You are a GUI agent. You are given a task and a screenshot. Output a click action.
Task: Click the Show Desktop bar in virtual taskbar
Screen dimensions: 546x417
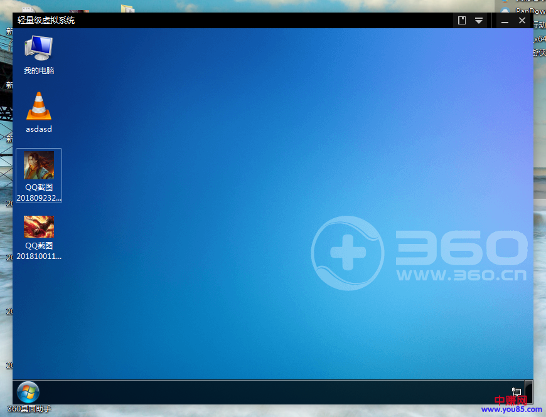(x=528, y=392)
